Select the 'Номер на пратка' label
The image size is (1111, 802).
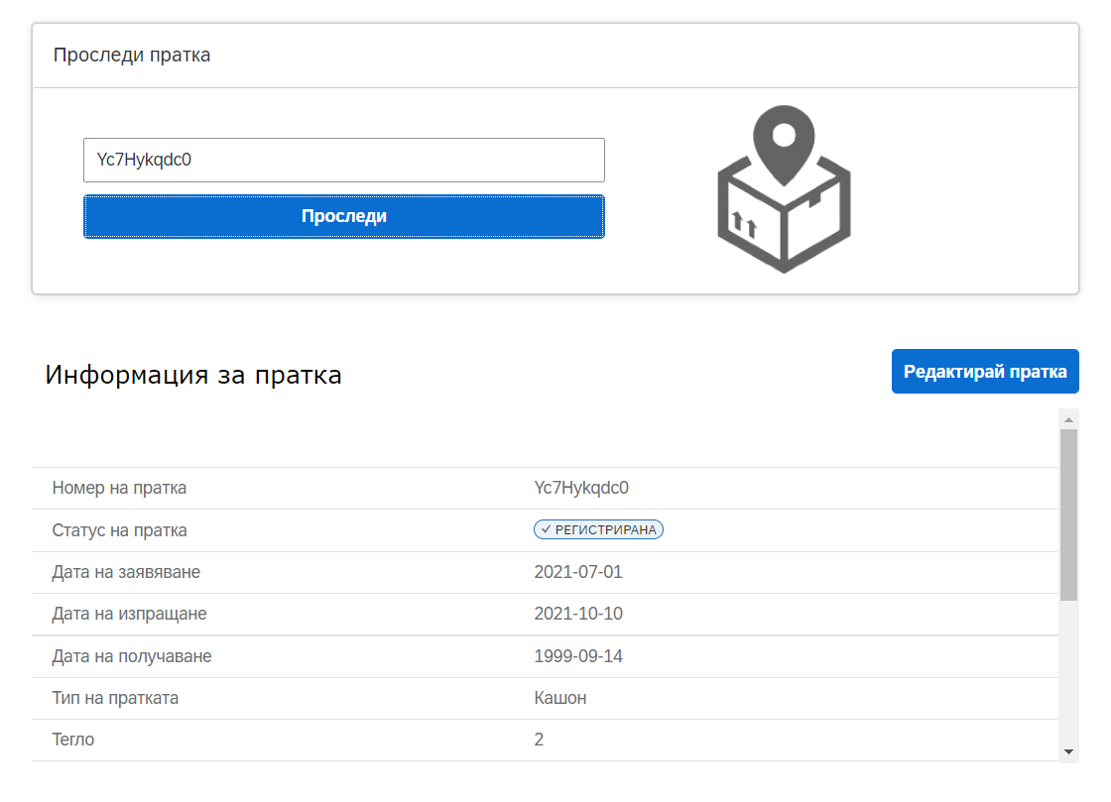coord(119,488)
